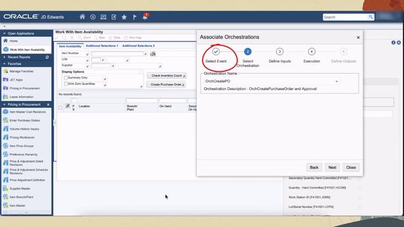This screenshot has height=227, width=404.
Task: Open Volume History Inquiry
Action: coord(25,129)
